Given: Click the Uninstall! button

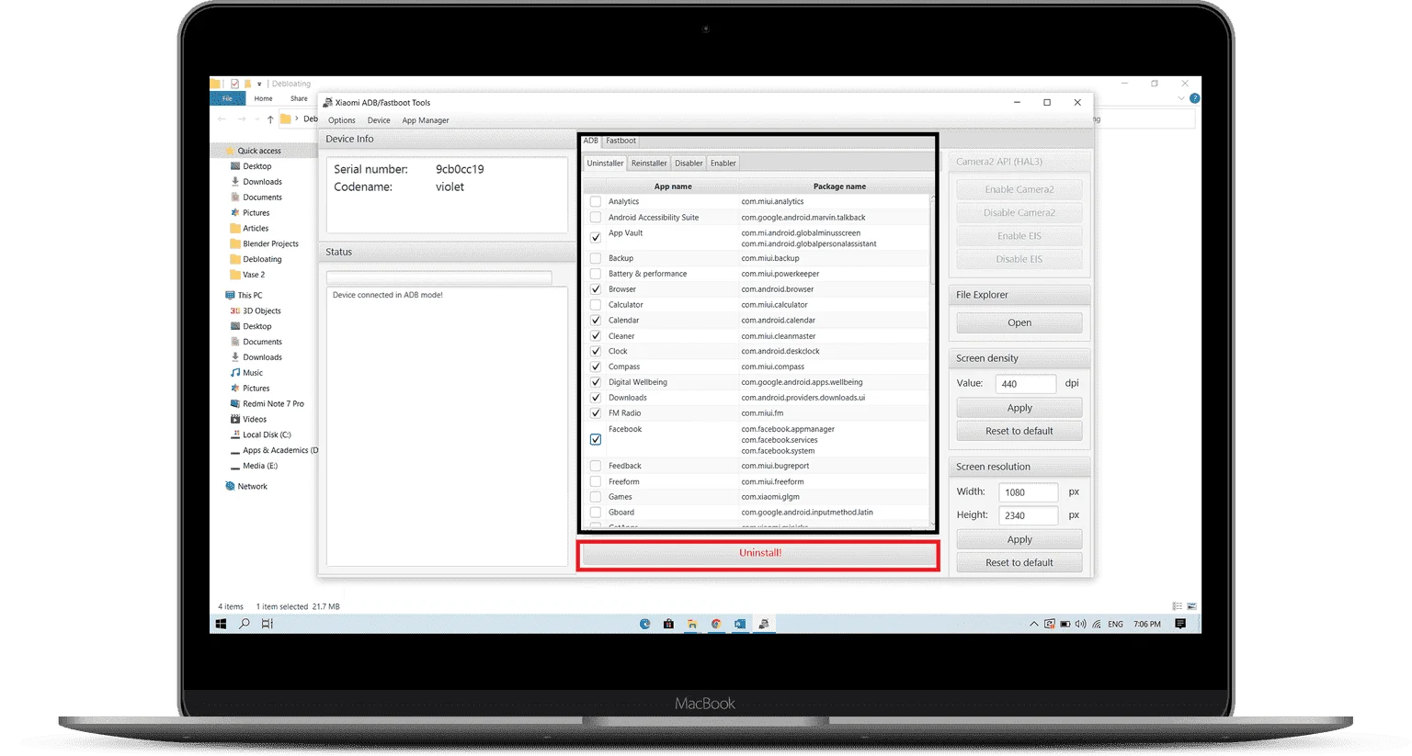Looking at the screenshot, I should (x=759, y=553).
